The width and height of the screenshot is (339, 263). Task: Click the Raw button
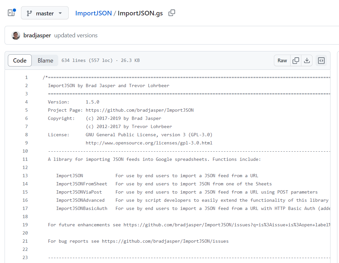pyautogui.click(x=282, y=60)
